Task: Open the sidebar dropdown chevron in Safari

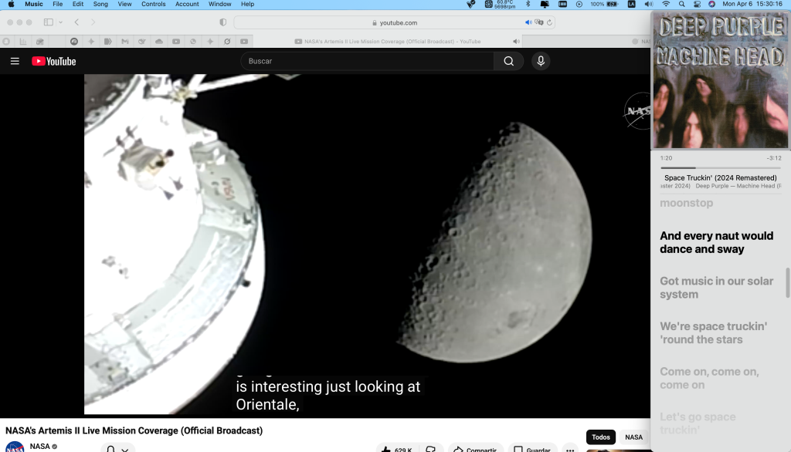Action: point(61,22)
